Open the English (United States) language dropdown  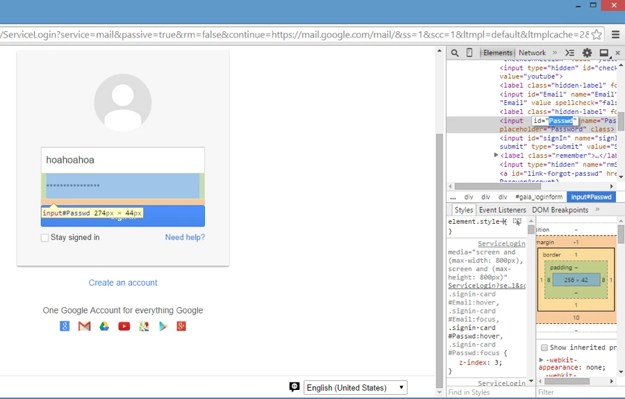(x=356, y=388)
